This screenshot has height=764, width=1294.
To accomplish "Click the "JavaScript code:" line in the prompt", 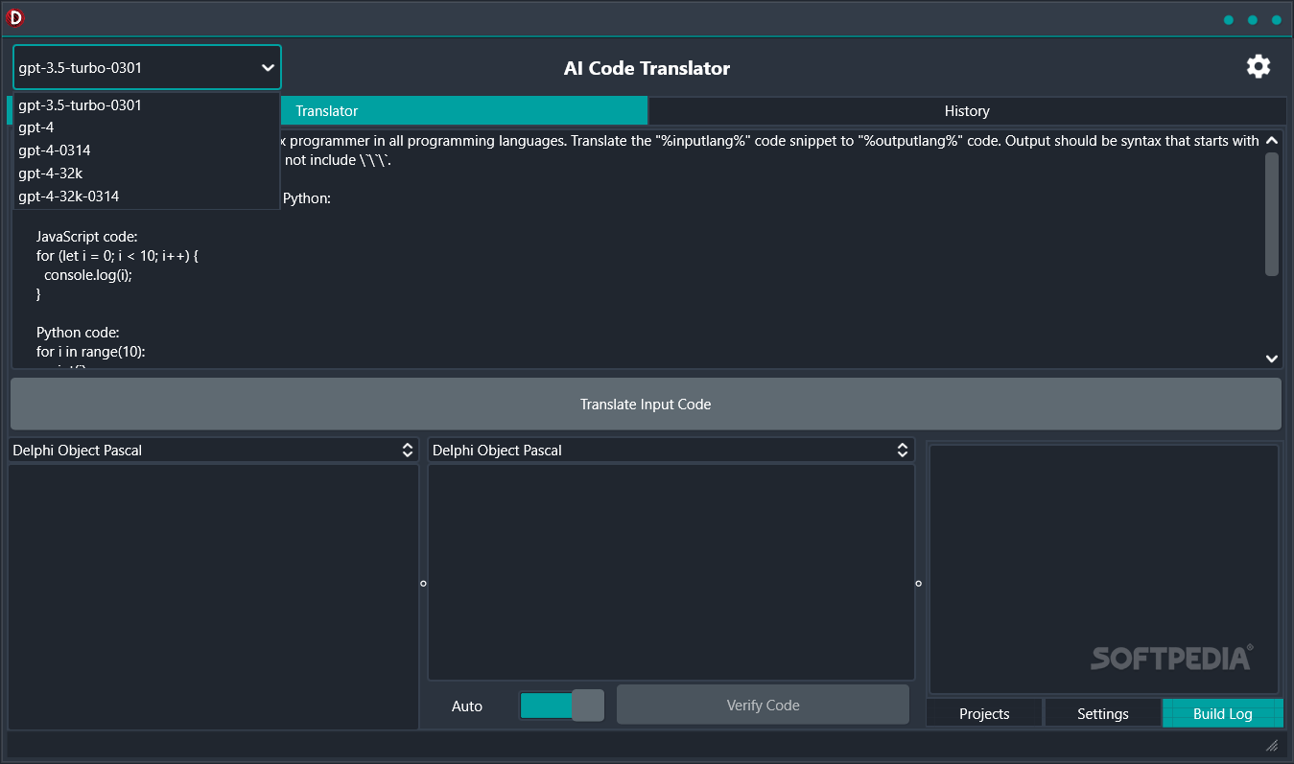I will [x=87, y=236].
